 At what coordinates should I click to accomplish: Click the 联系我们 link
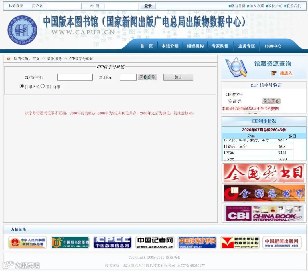(294, 6)
